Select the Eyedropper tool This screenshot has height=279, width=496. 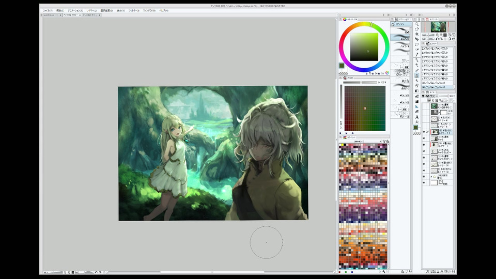point(416,54)
